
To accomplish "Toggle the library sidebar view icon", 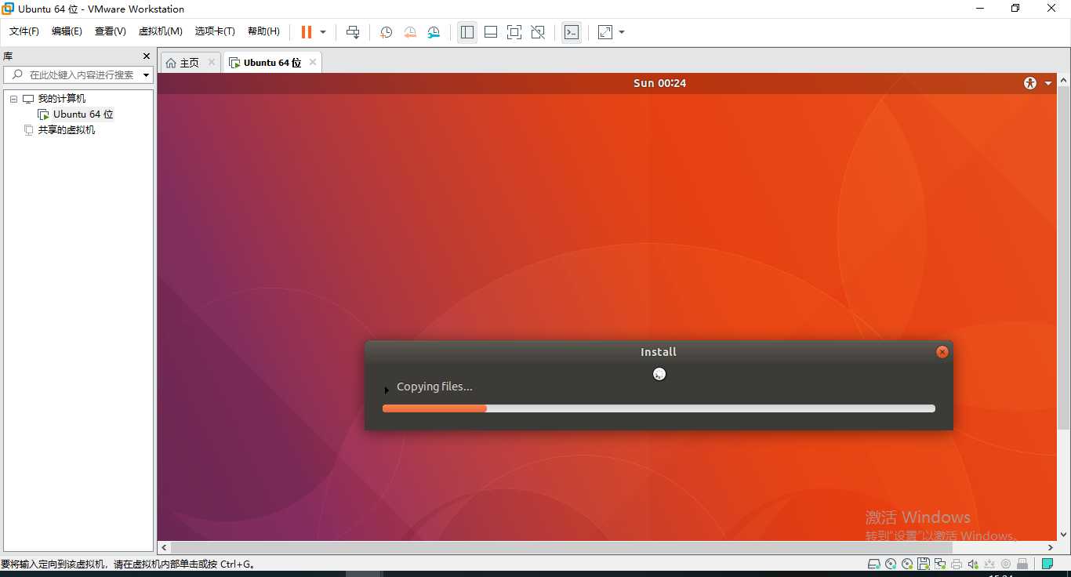I will pos(467,32).
